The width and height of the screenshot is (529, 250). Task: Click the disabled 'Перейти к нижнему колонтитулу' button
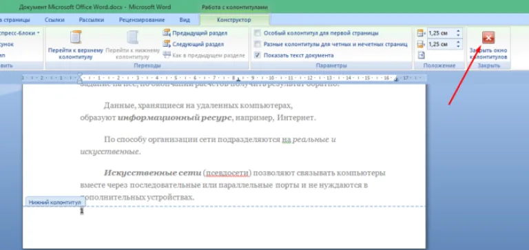click(132, 45)
